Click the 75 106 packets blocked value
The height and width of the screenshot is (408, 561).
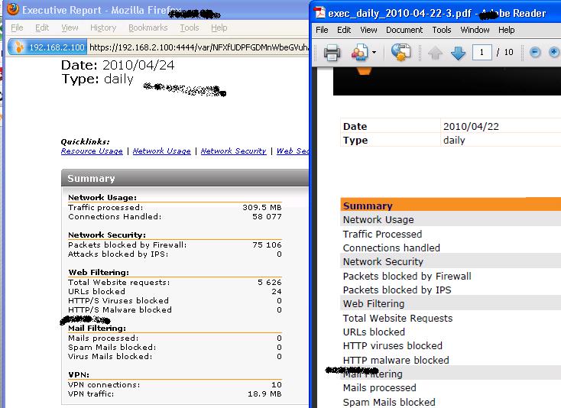(267, 245)
